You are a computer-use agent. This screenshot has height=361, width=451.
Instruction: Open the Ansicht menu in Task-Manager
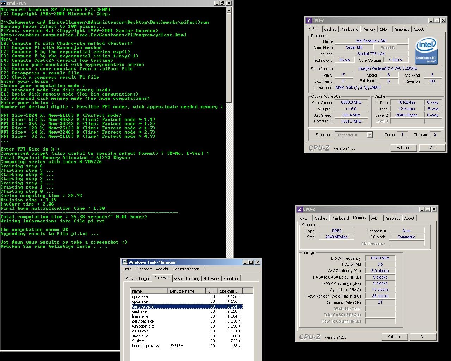[x=162, y=269]
